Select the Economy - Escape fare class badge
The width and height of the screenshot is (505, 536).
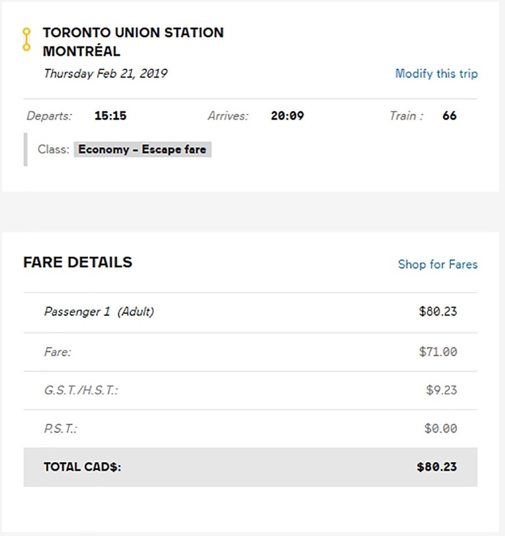[x=142, y=150]
